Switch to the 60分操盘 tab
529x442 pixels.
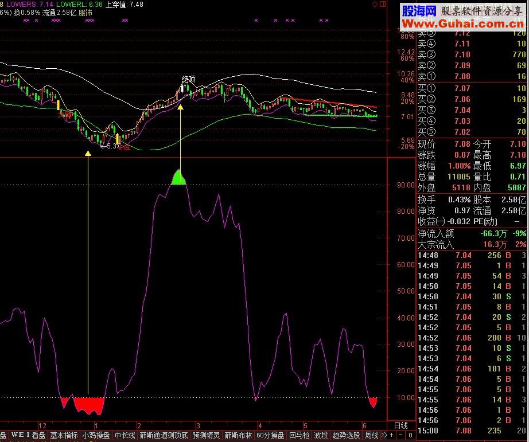click(x=270, y=435)
